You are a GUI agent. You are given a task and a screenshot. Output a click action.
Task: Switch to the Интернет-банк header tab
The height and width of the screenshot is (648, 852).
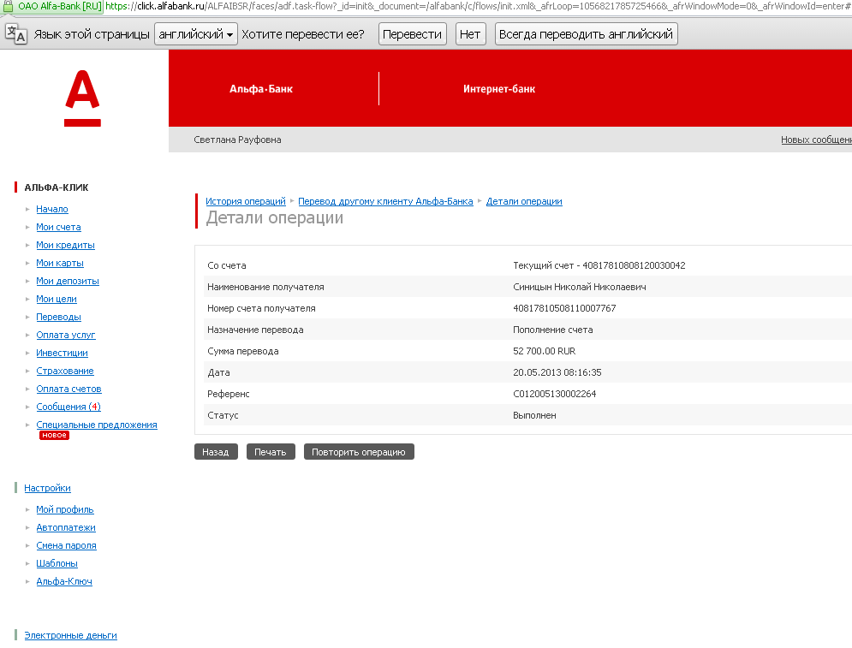(499, 89)
